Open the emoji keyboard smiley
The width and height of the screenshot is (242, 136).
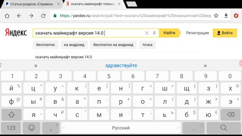pyautogui.click(x=31, y=128)
